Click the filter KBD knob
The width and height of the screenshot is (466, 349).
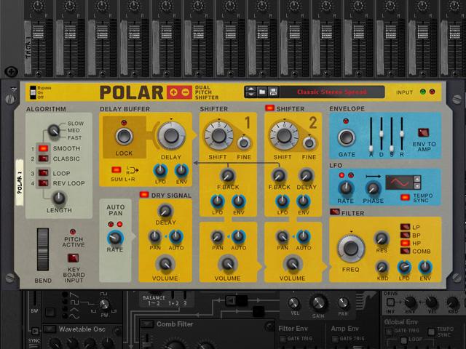382,268
